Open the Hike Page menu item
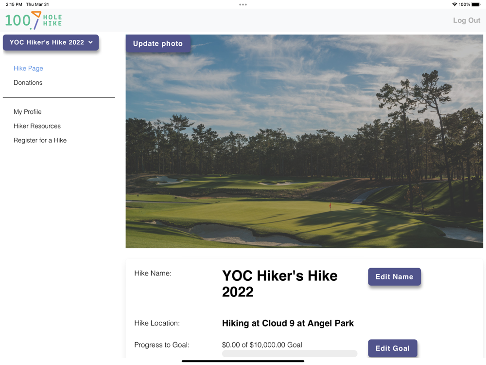The width and height of the screenshot is (486, 365). (28, 68)
